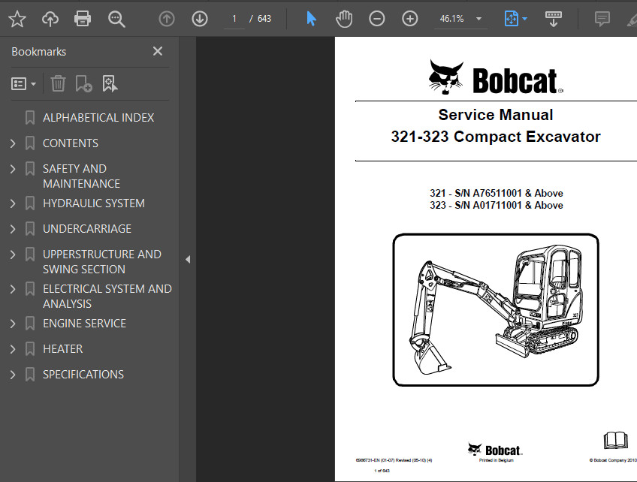
Task: Add a new bookmark
Action: tap(83, 83)
